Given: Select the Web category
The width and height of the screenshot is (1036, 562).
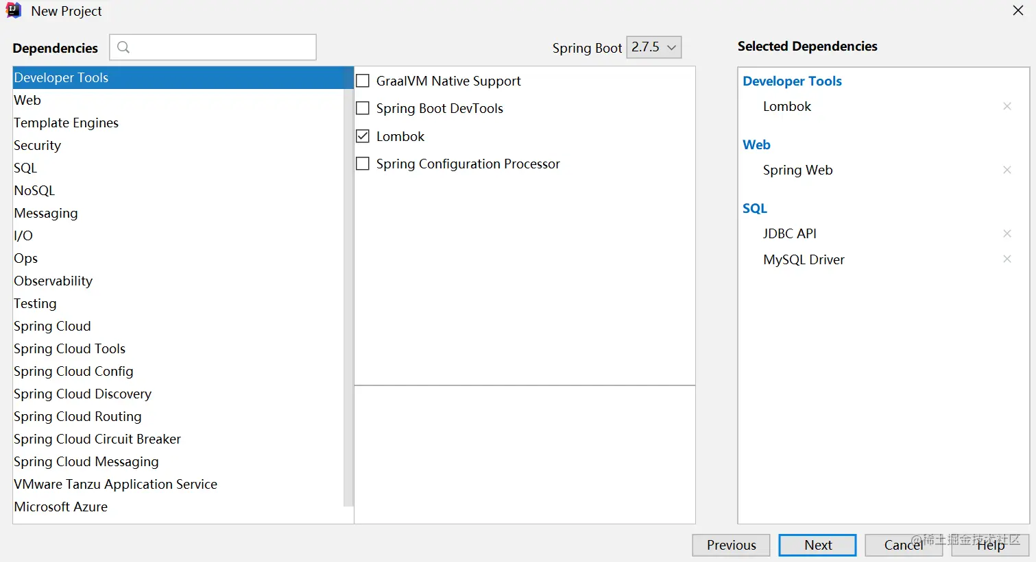Looking at the screenshot, I should [27, 100].
